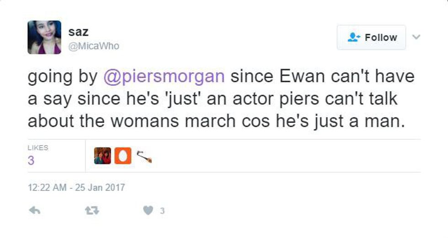Screen dimensions: 448x238
Task: Click the person-plus icon in Follow button
Action: point(354,37)
